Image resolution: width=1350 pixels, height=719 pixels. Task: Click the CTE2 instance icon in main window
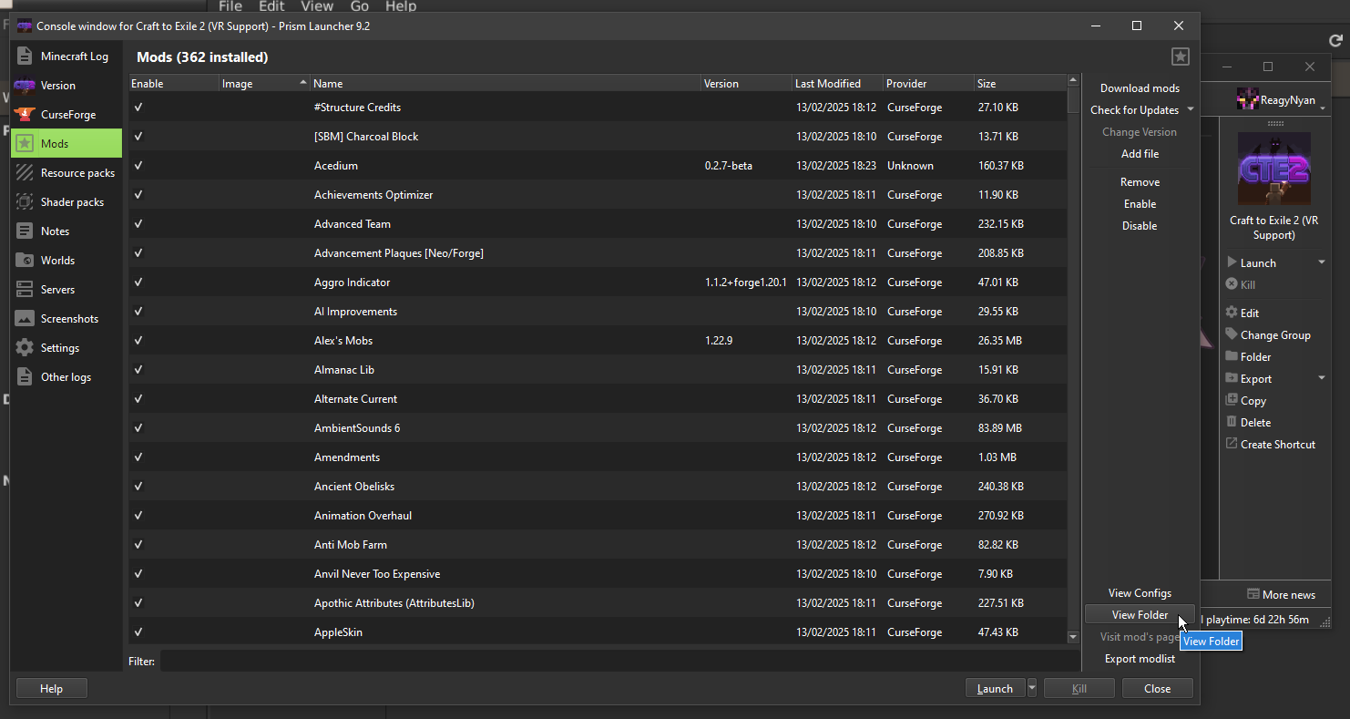pos(1274,169)
